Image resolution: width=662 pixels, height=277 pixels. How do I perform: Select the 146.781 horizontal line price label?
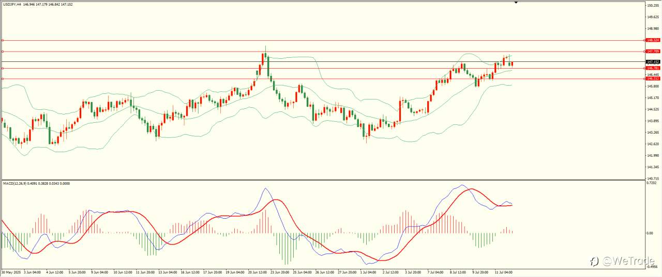pyautogui.click(x=653, y=68)
